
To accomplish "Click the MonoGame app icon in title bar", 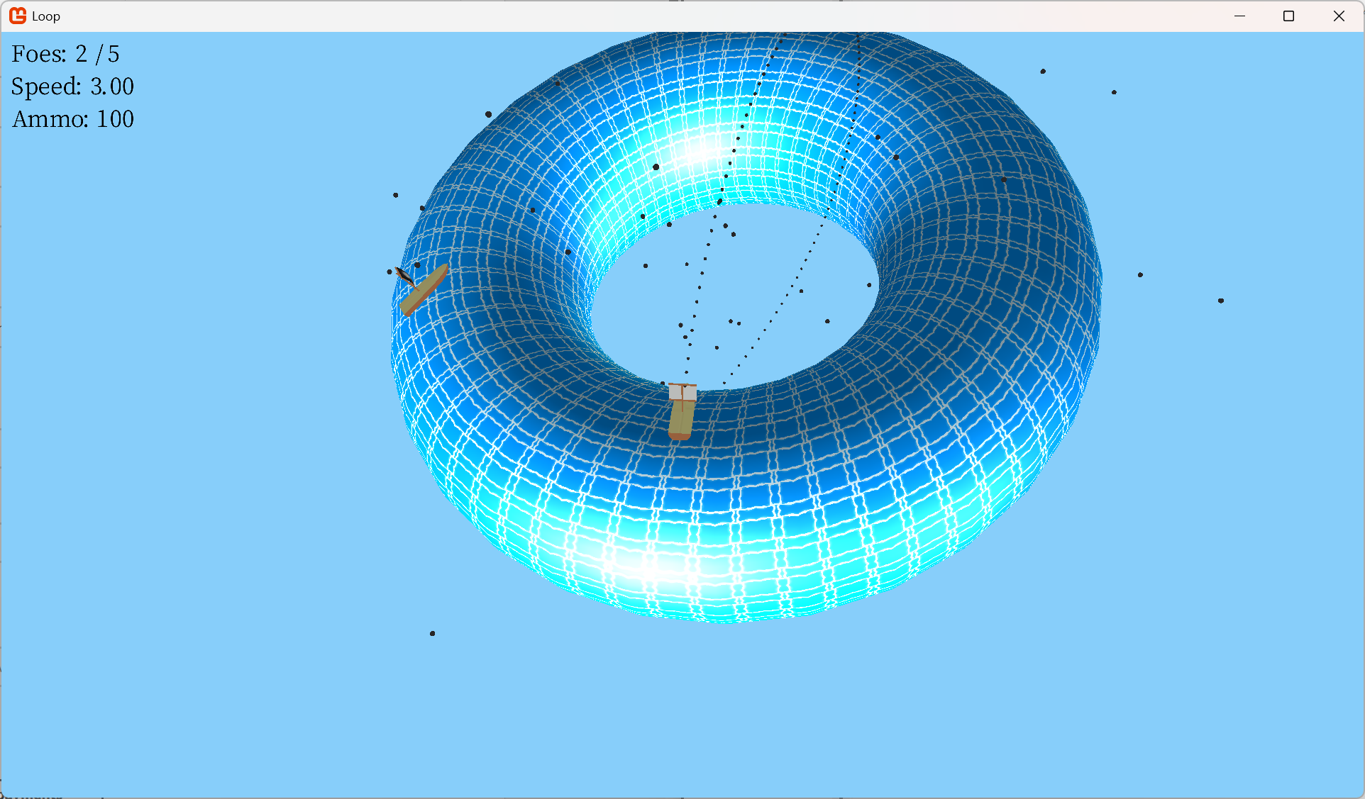I will (x=18, y=16).
